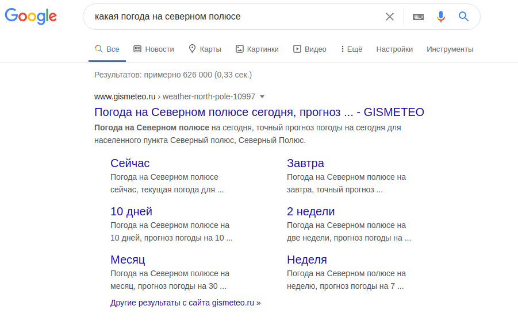Expand the dropdown arrow next to gismeteo URL
The image size is (518, 325).
[262, 96]
